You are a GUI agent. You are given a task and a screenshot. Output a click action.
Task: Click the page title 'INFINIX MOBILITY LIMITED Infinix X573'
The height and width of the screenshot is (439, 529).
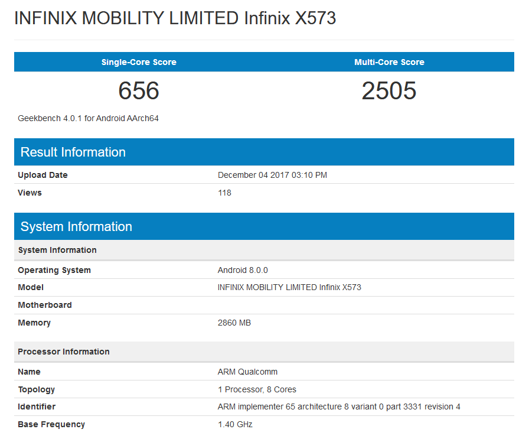pos(175,18)
